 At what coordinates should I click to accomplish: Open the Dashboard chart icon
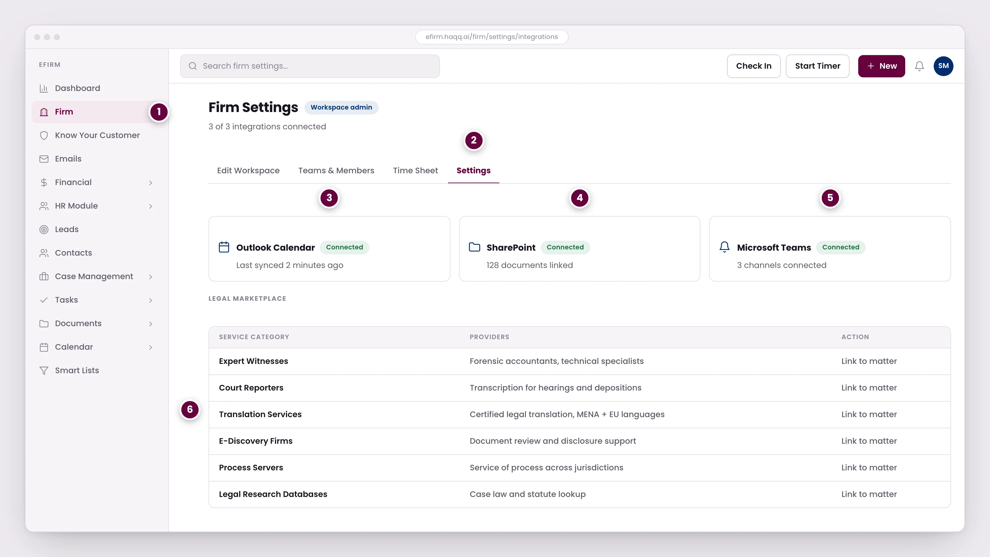44,89
